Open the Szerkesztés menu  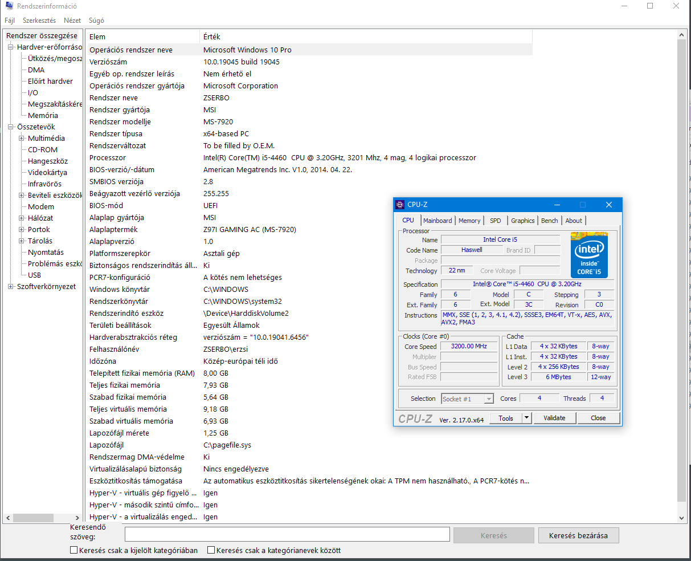pos(39,21)
